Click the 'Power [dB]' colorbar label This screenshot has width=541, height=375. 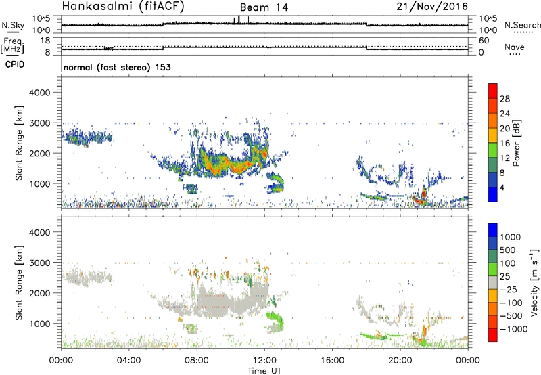[x=516, y=143]
